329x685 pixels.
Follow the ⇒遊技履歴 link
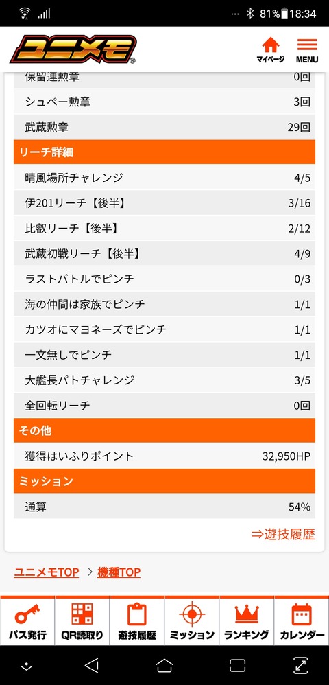click(x=283, y=534)
